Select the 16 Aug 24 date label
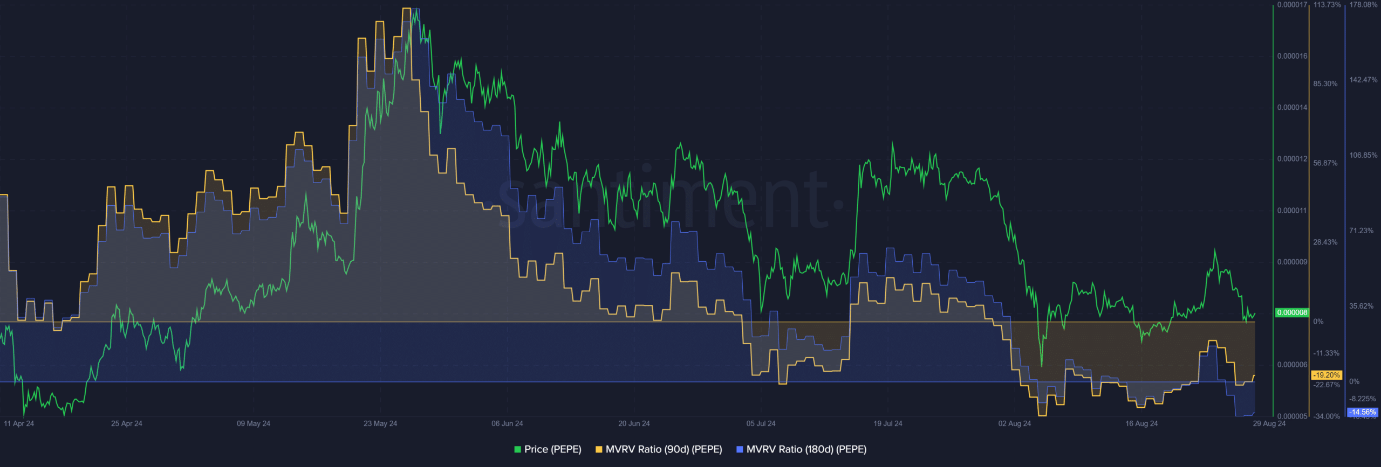Screen dimensions: 1381x467 coord(1141,423)
